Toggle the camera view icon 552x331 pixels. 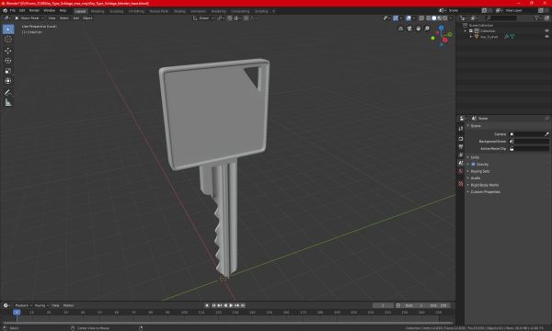tap(409, 29)
